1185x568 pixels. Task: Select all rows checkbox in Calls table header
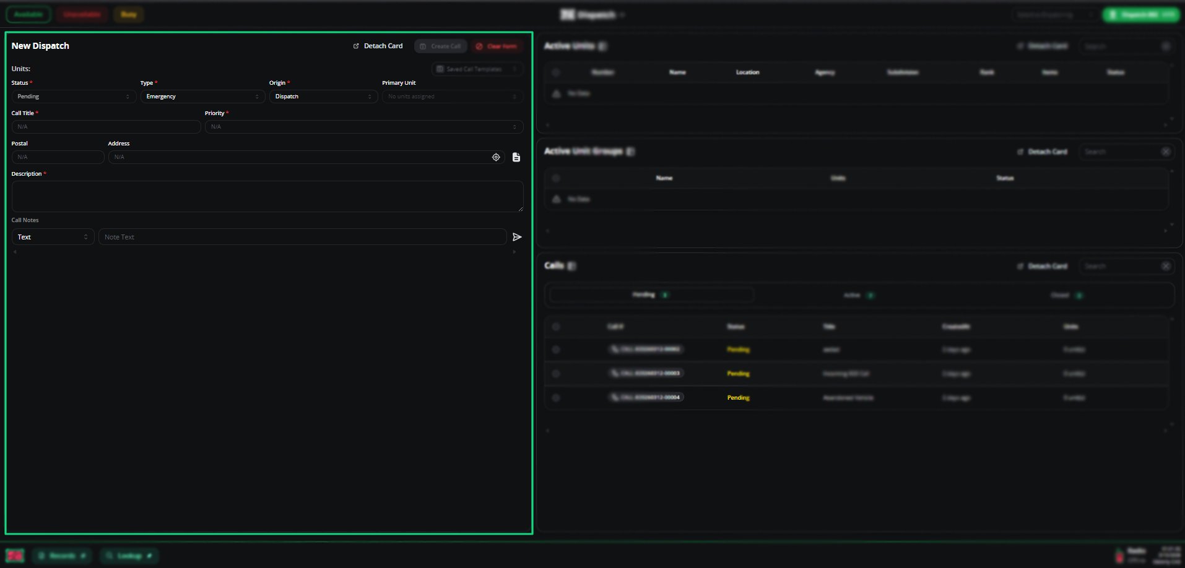pos(556,327)
